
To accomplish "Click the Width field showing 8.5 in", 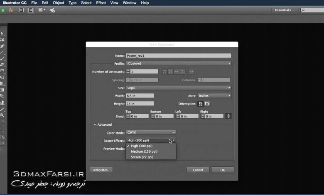I will 140,96.
